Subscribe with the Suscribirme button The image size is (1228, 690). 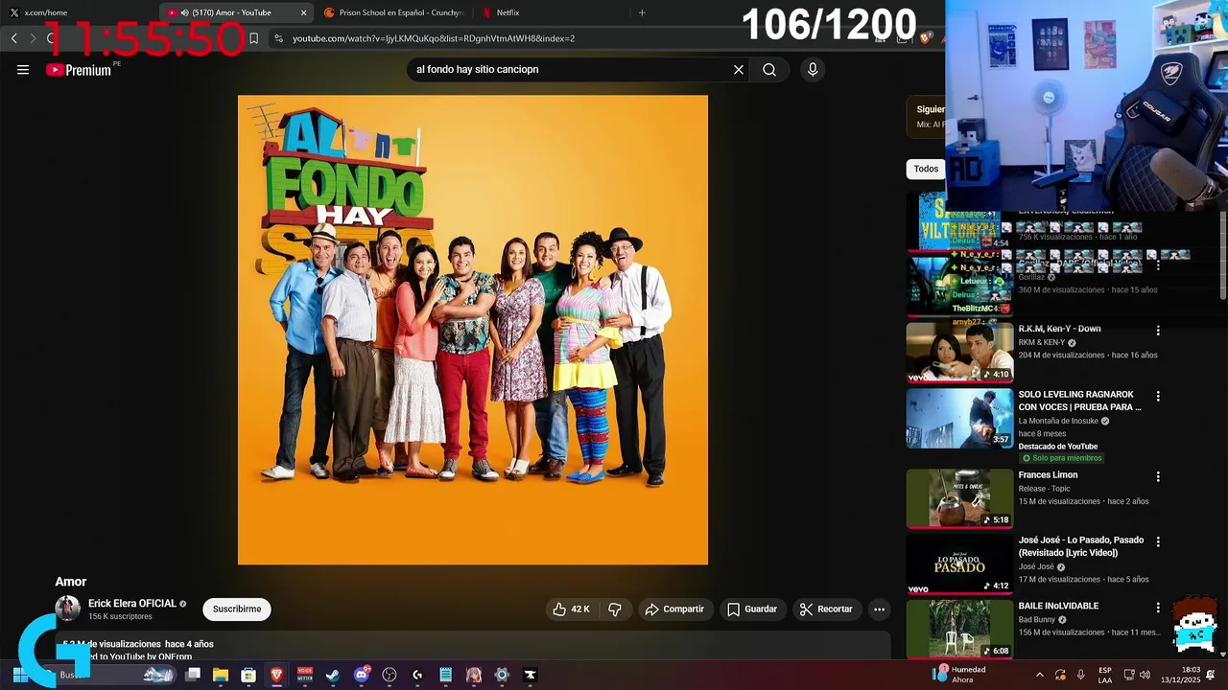pos(237,609)
